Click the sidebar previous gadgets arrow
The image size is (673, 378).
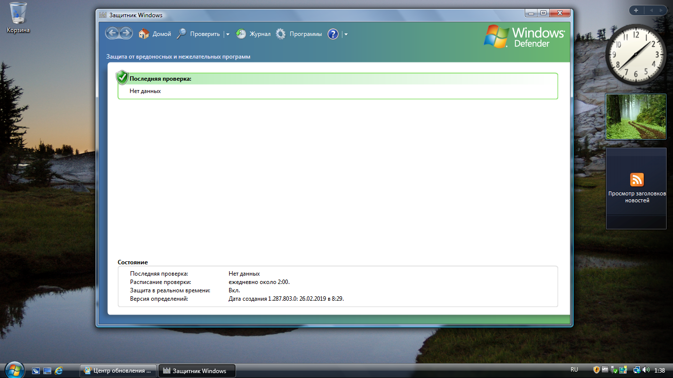[x=651, y=10]
